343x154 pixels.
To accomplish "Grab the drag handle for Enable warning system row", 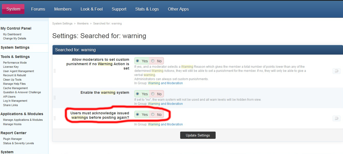I will [55, 98].
